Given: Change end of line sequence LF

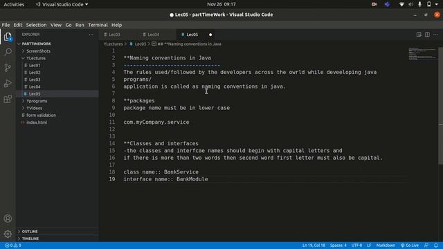Looking at the screenshot, I should point(369,246).
